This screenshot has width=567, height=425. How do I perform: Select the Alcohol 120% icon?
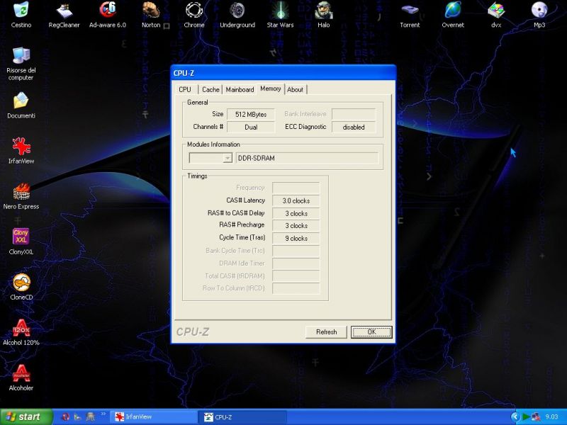coord(21,332)
